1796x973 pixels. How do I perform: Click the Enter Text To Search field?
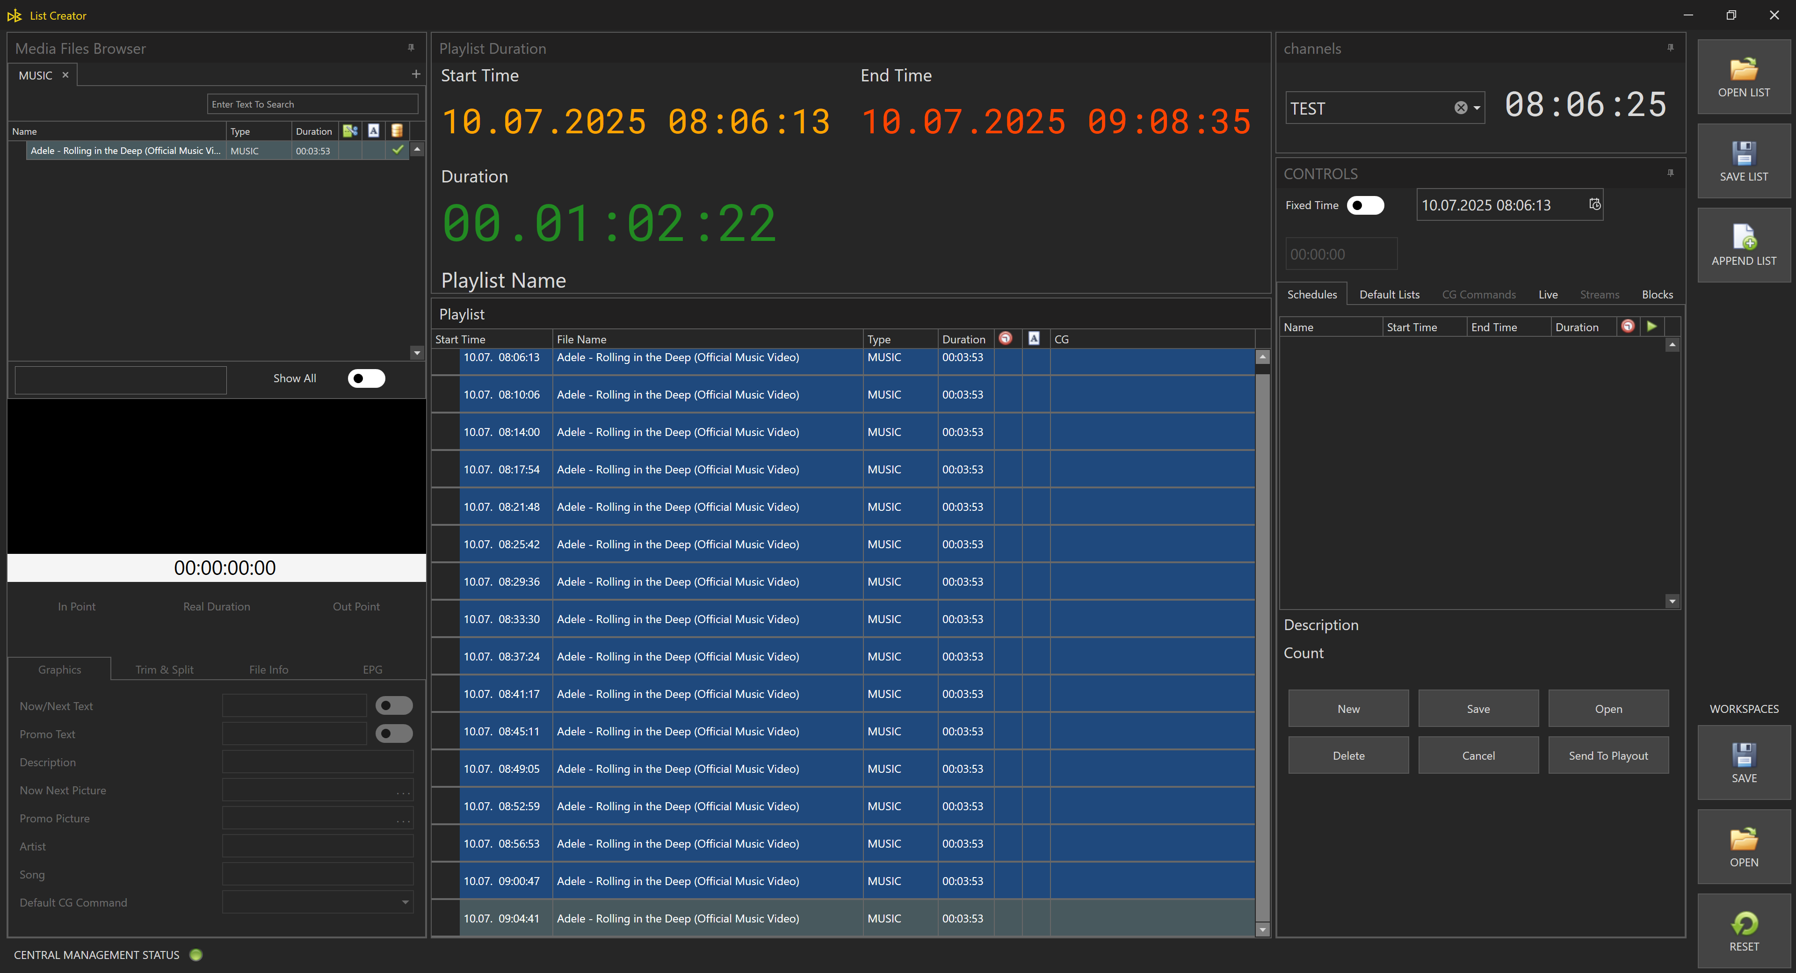tap(312, 104)
